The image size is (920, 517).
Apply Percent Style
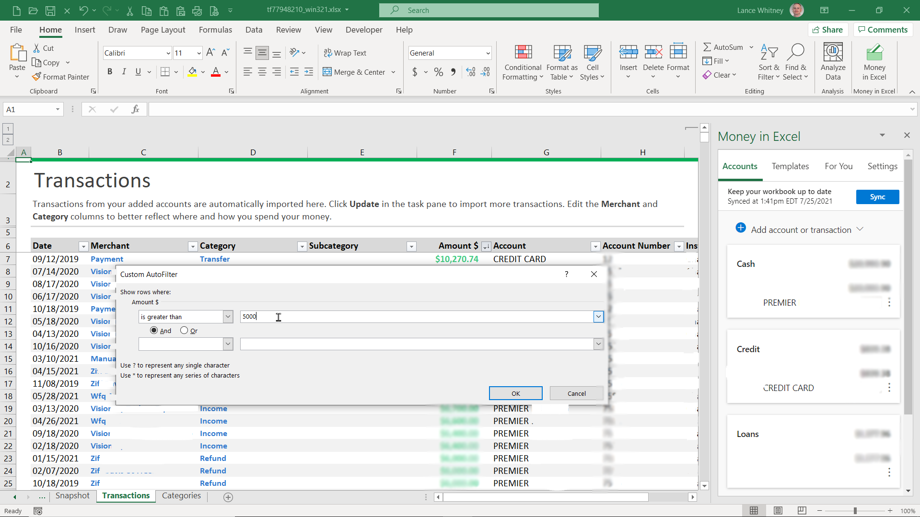pos(438,72)
